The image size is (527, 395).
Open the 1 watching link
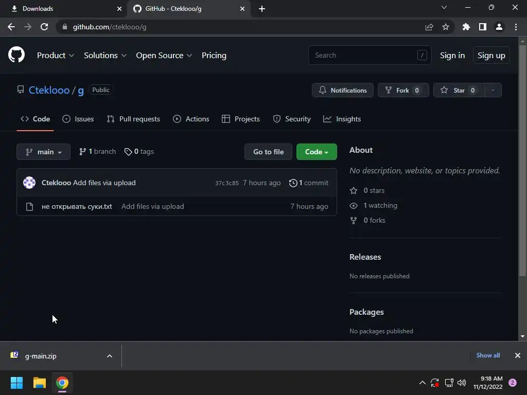click(x=374, y=205)
